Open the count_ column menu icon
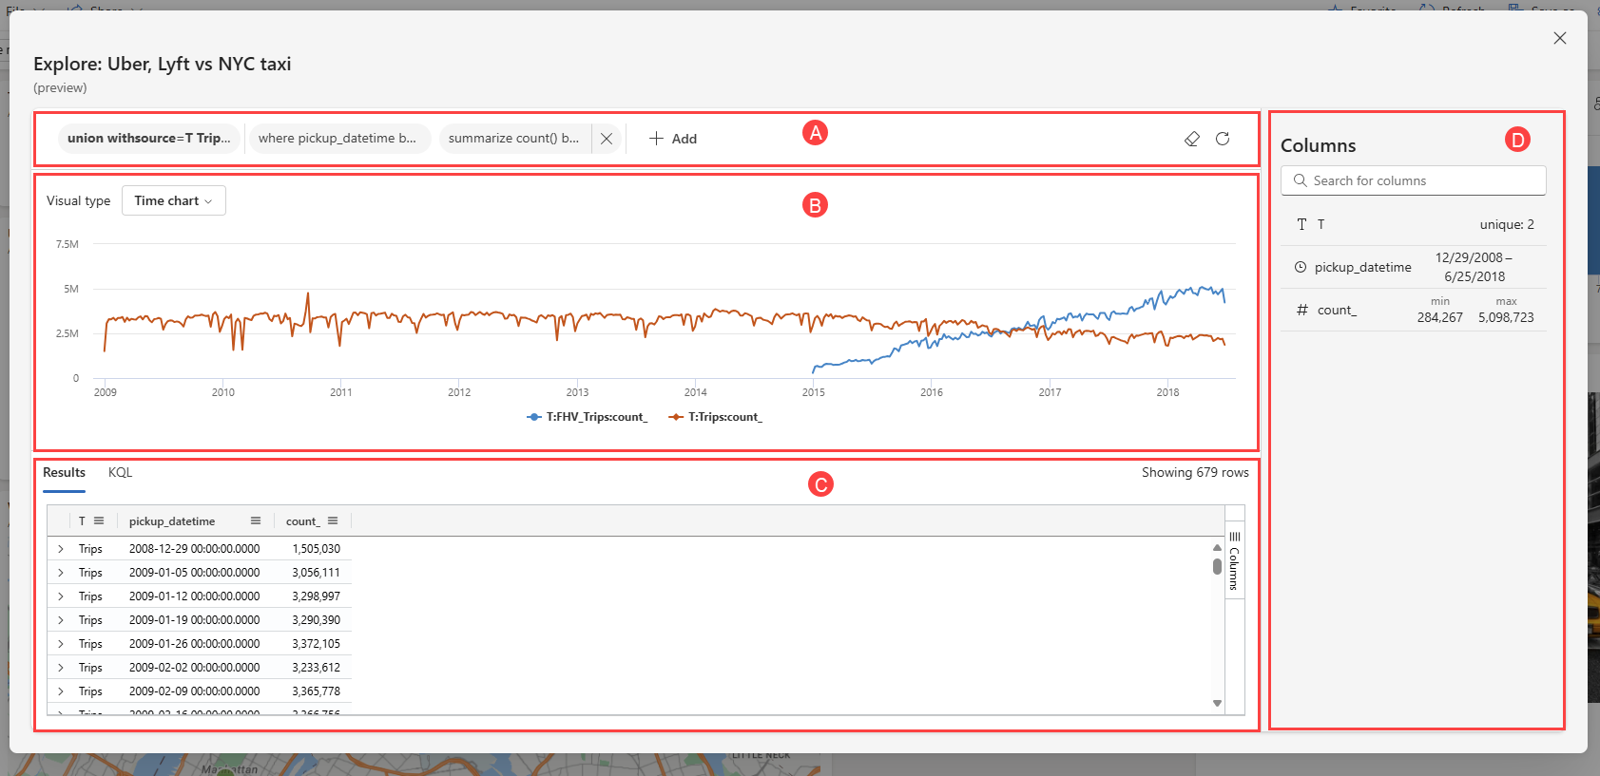 [x=333, y=520]
